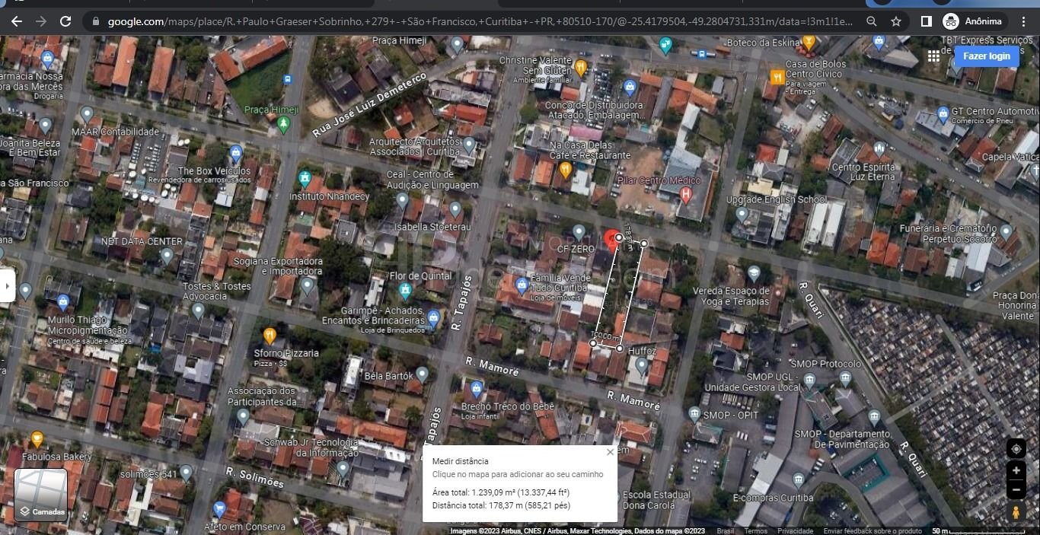Select the Pilar Centro Médico hospital marker

[x=685, y=195]
